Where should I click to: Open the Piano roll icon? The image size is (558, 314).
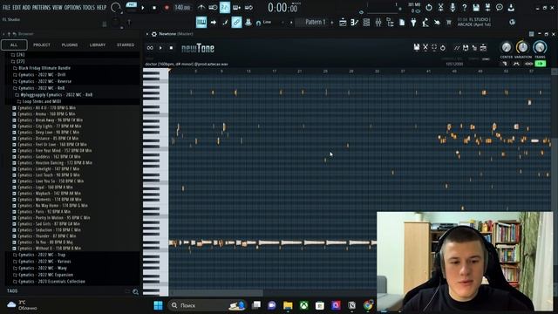click(x=355, y=23)
